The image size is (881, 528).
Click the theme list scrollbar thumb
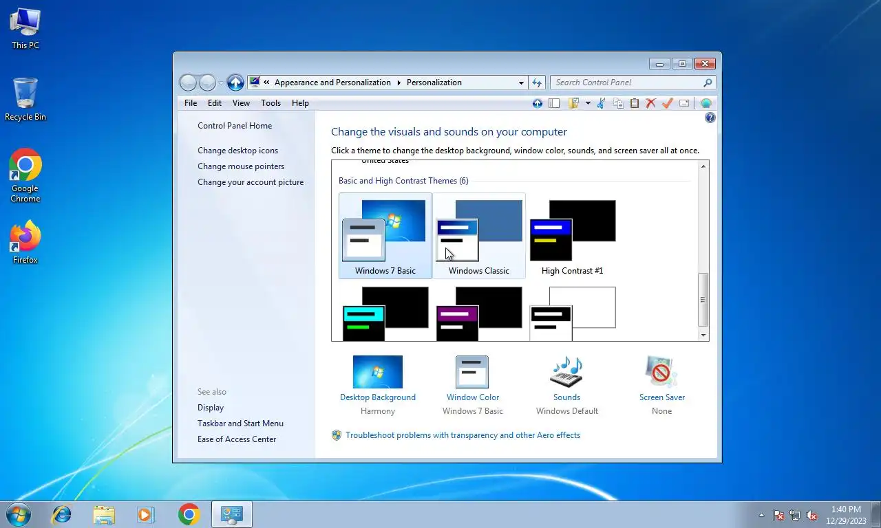point(703,300)
